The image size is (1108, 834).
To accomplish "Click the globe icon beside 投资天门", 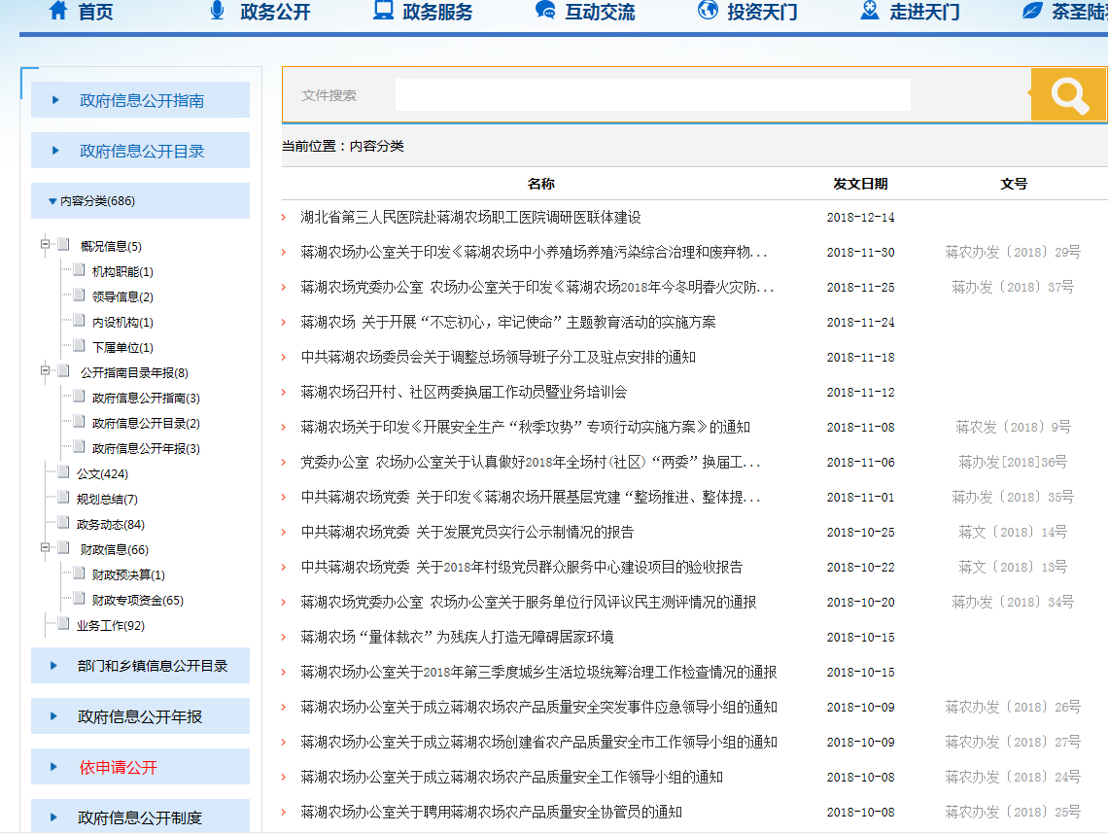I will tap(708, 11).
